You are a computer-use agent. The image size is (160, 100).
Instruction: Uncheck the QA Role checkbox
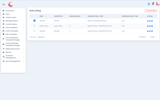click(34, 21)
